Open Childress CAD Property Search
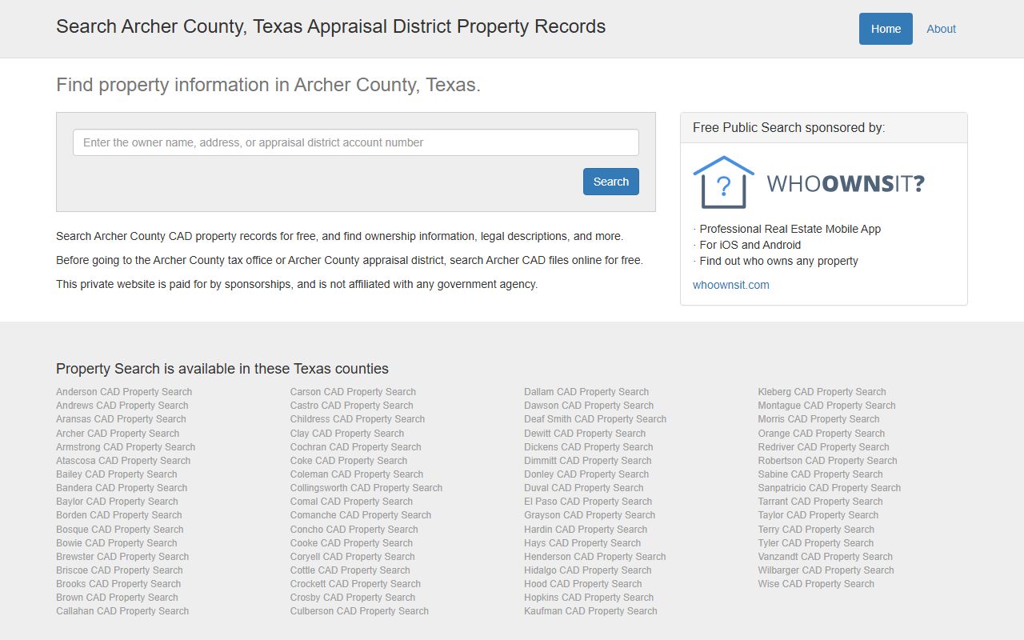This screenshot has width=1024, height=640. (358, 419)
